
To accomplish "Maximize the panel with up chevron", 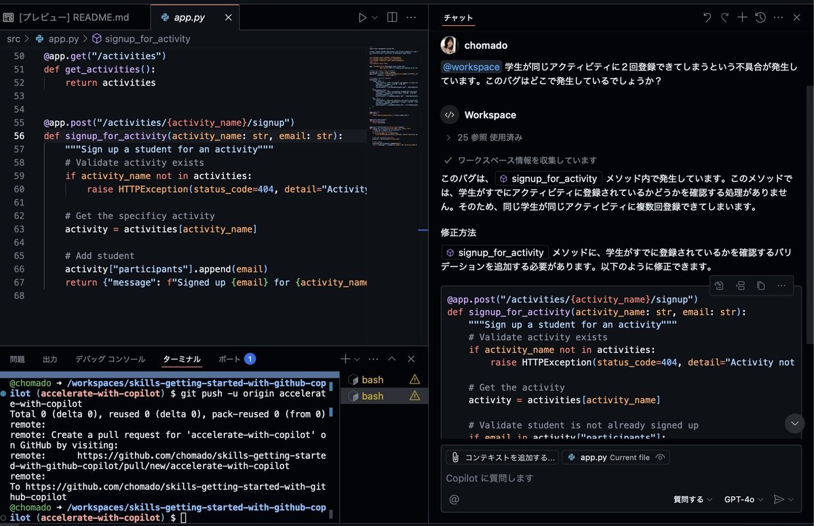I will (x=392, y=359).
